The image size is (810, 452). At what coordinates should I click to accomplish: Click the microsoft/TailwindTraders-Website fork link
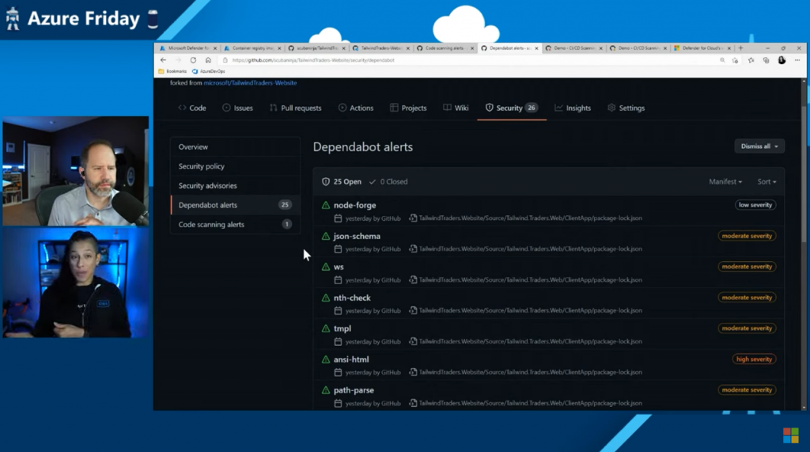pos(250,83)
